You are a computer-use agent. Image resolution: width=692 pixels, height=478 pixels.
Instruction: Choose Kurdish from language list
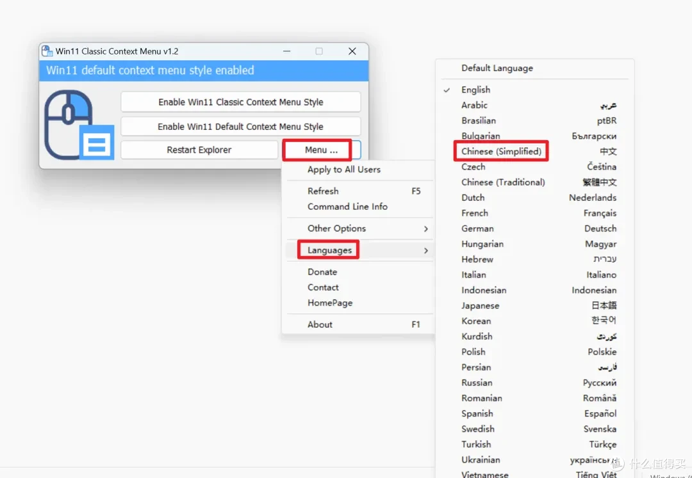click(x=534, y=337)
